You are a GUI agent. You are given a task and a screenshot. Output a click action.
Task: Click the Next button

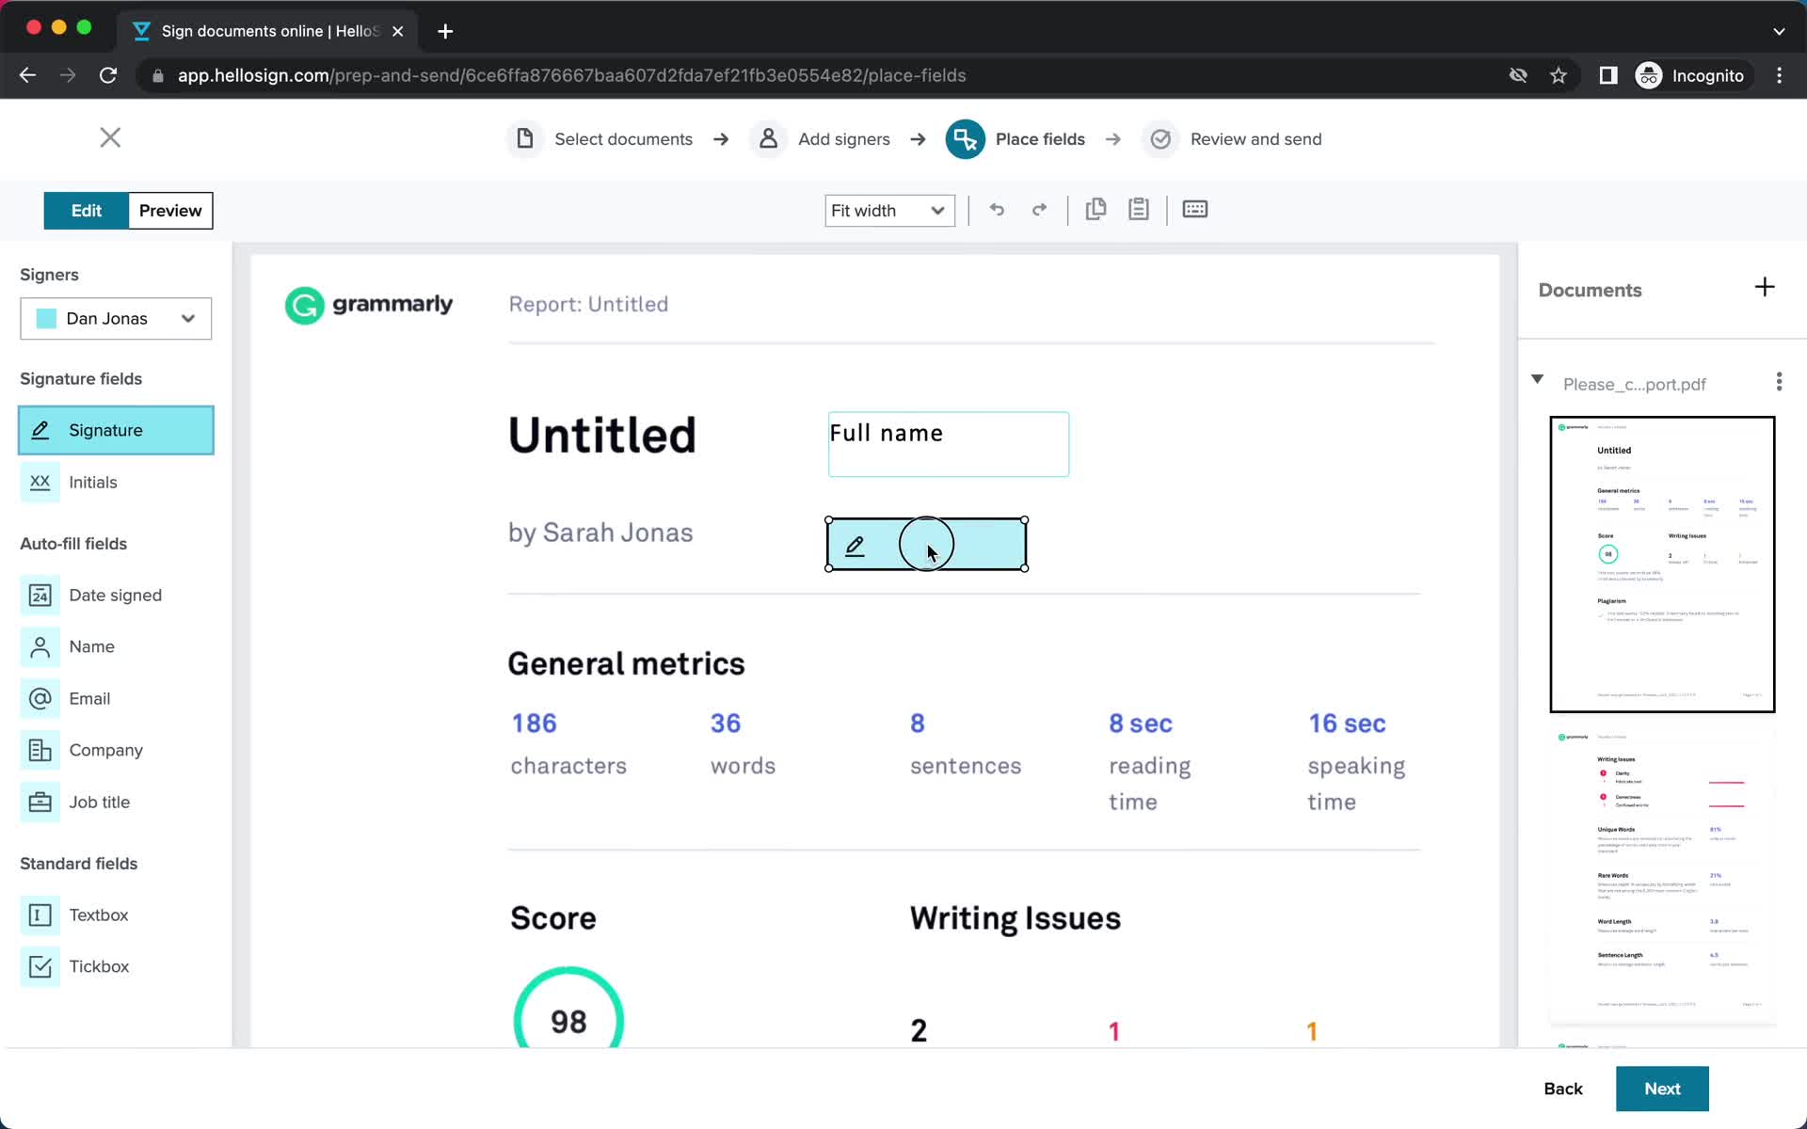[x=1663, y=1089]
